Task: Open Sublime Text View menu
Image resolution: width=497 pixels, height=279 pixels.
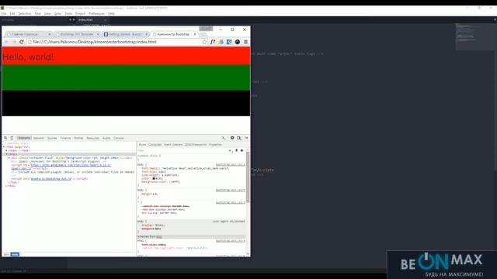Action: point(47,14)
